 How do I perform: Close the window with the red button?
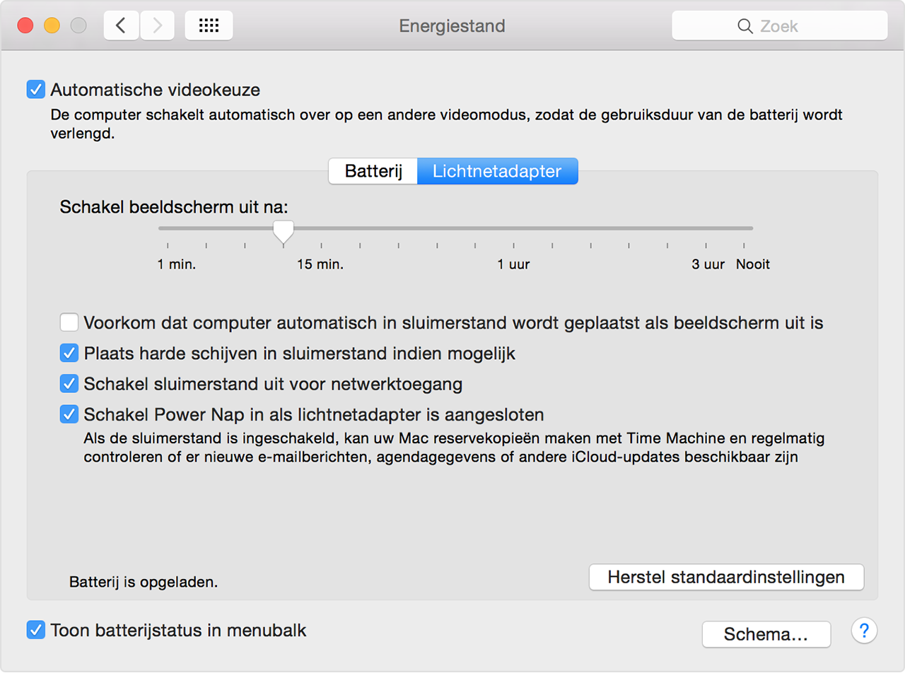click(25, 26)
